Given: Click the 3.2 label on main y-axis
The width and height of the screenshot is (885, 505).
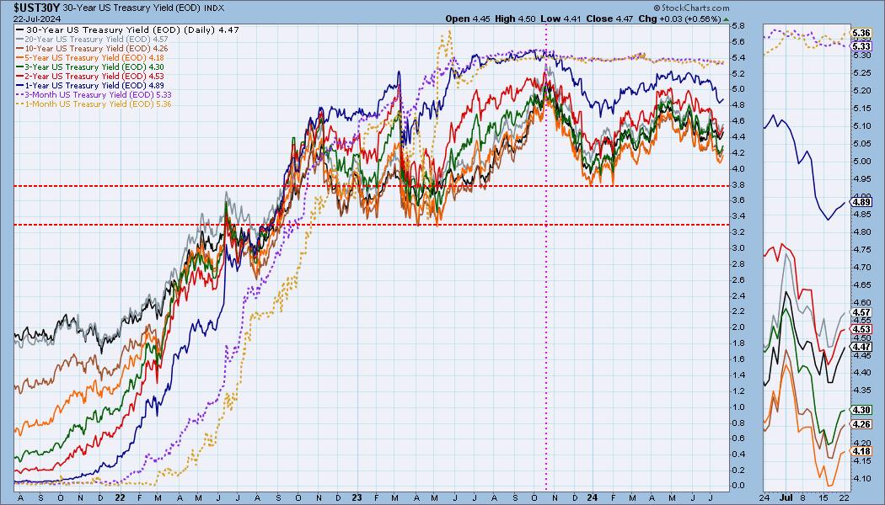Looking at the screenshot, I should pyautogui.click(x=737, y=232).
